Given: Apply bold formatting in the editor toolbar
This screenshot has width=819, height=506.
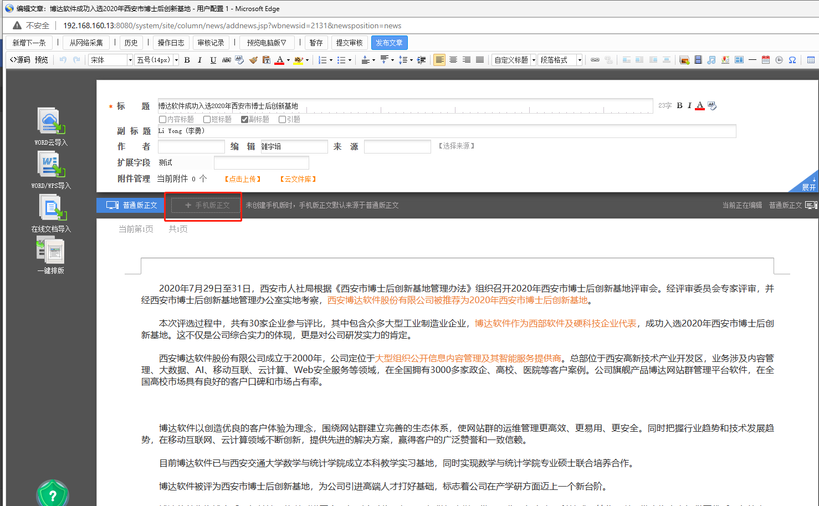Looking at the screenshot, I should point(187,60).
